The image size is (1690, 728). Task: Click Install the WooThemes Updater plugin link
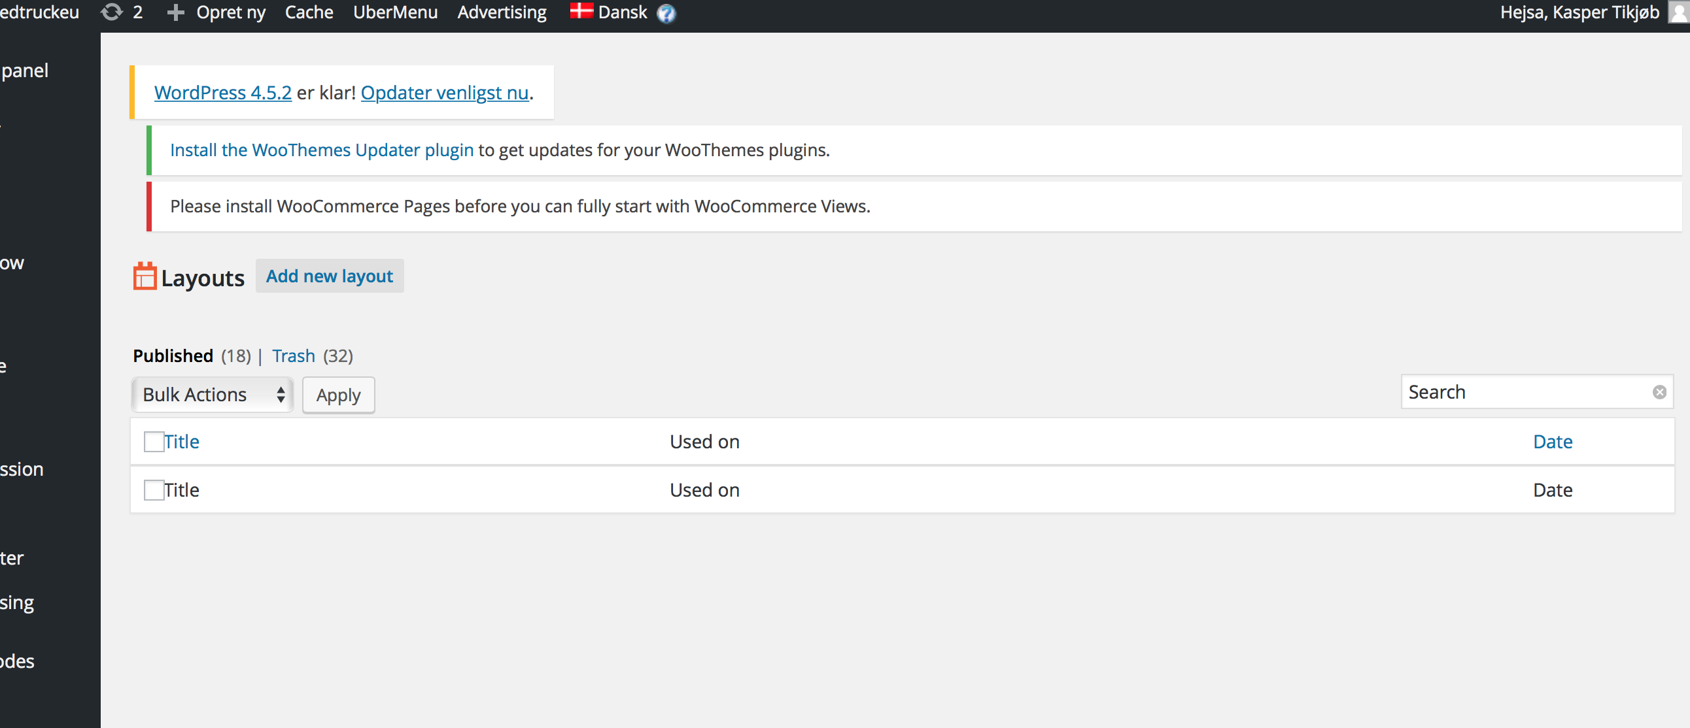(x=322, y=150)
